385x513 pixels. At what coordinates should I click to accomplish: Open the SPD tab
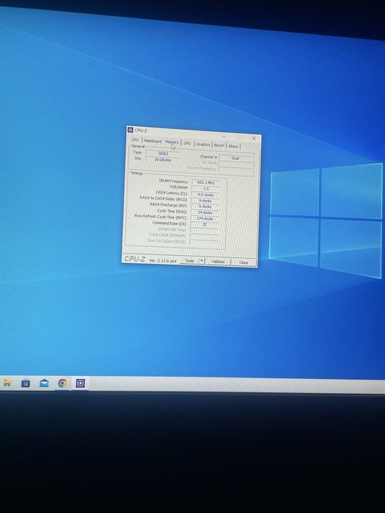coord(187,144)
